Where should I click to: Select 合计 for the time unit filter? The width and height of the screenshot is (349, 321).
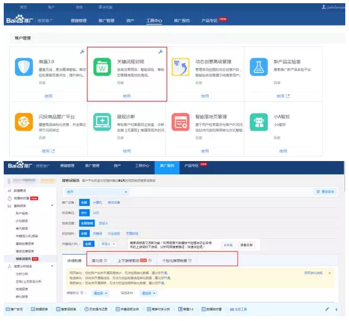[84, 213]
